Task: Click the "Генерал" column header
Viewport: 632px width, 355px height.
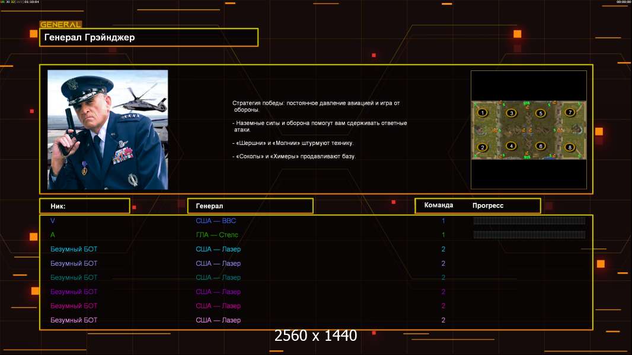Action: [250, 206]
